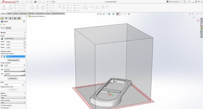Switch to the Sheet Metal ribbon tab
This screenshot has width=203, height=109.
coord(23,14)
